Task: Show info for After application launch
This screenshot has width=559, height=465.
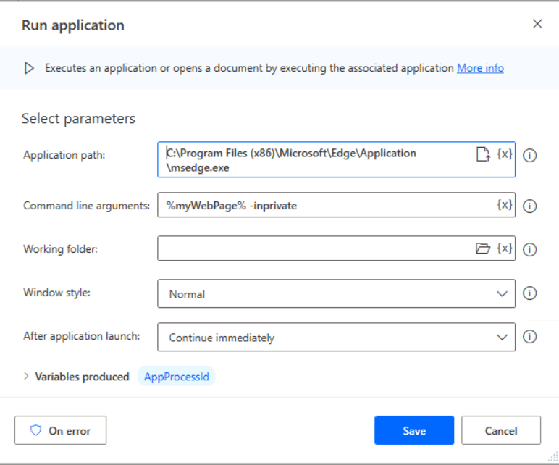Action: coord(529,337)
